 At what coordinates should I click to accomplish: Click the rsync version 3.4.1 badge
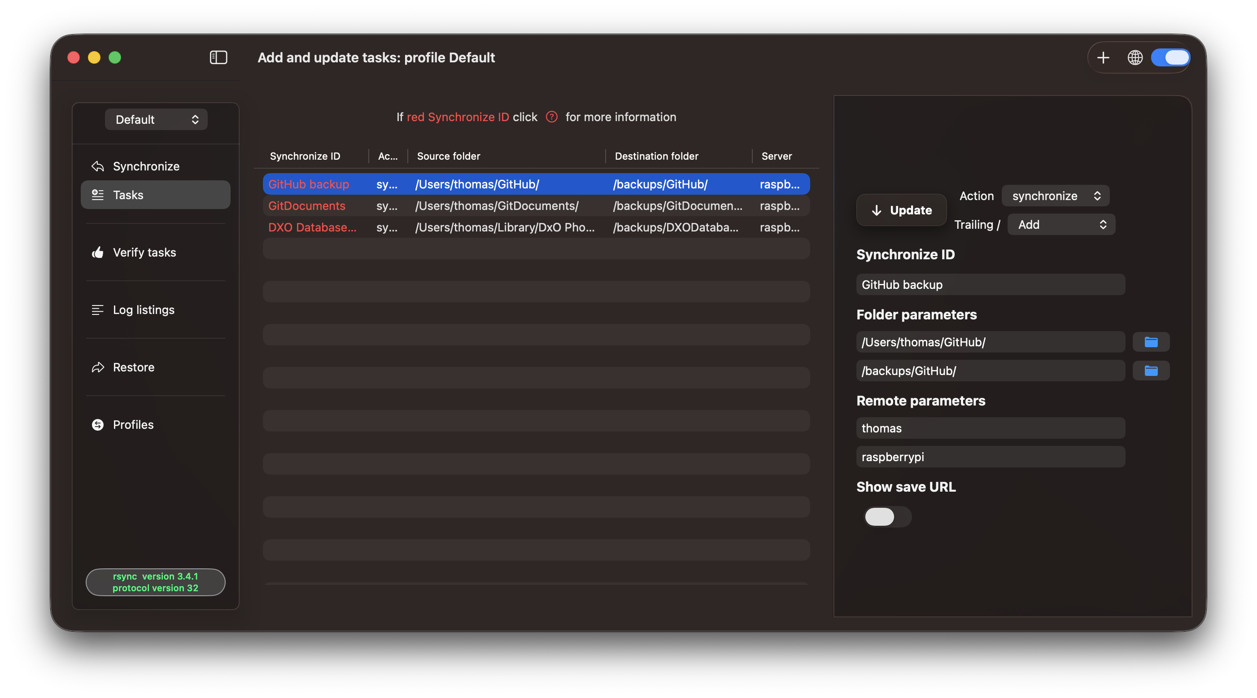tap(155, 582)
